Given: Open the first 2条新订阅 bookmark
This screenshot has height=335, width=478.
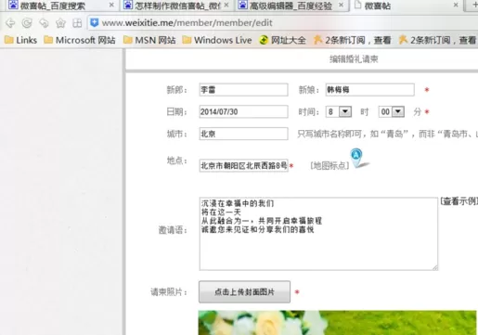Looking at the screenshot, I should (x=352, y=40).
